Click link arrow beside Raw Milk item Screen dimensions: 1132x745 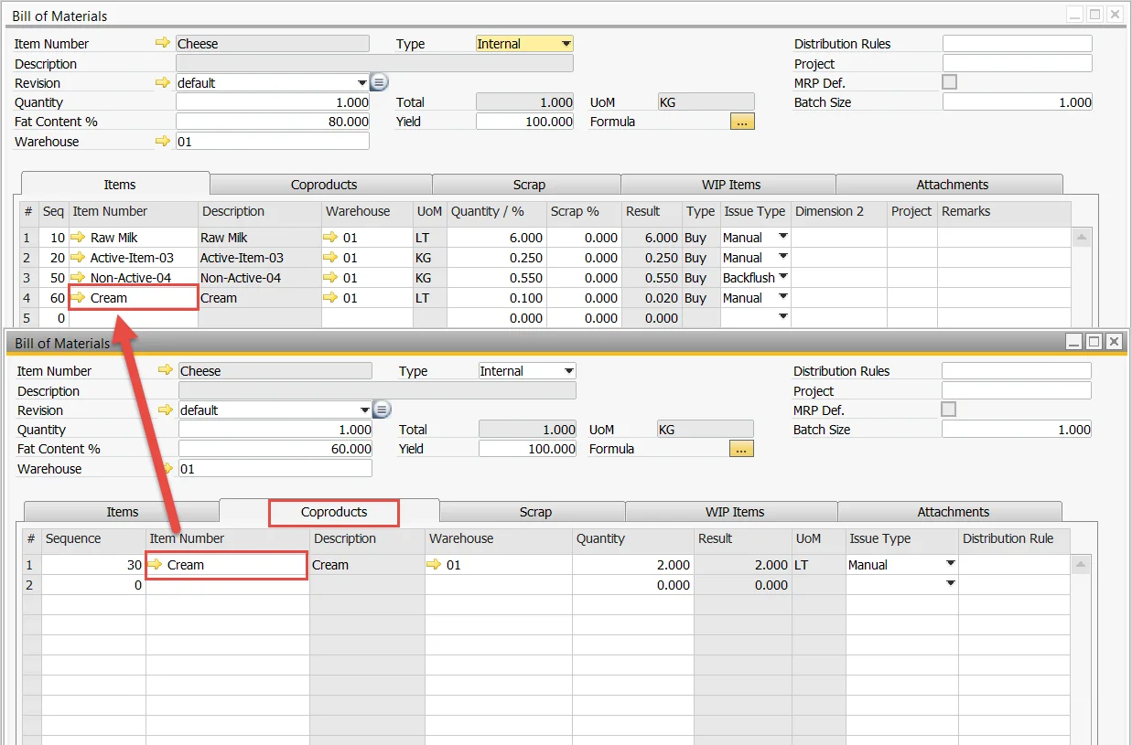tap(80, 238)
